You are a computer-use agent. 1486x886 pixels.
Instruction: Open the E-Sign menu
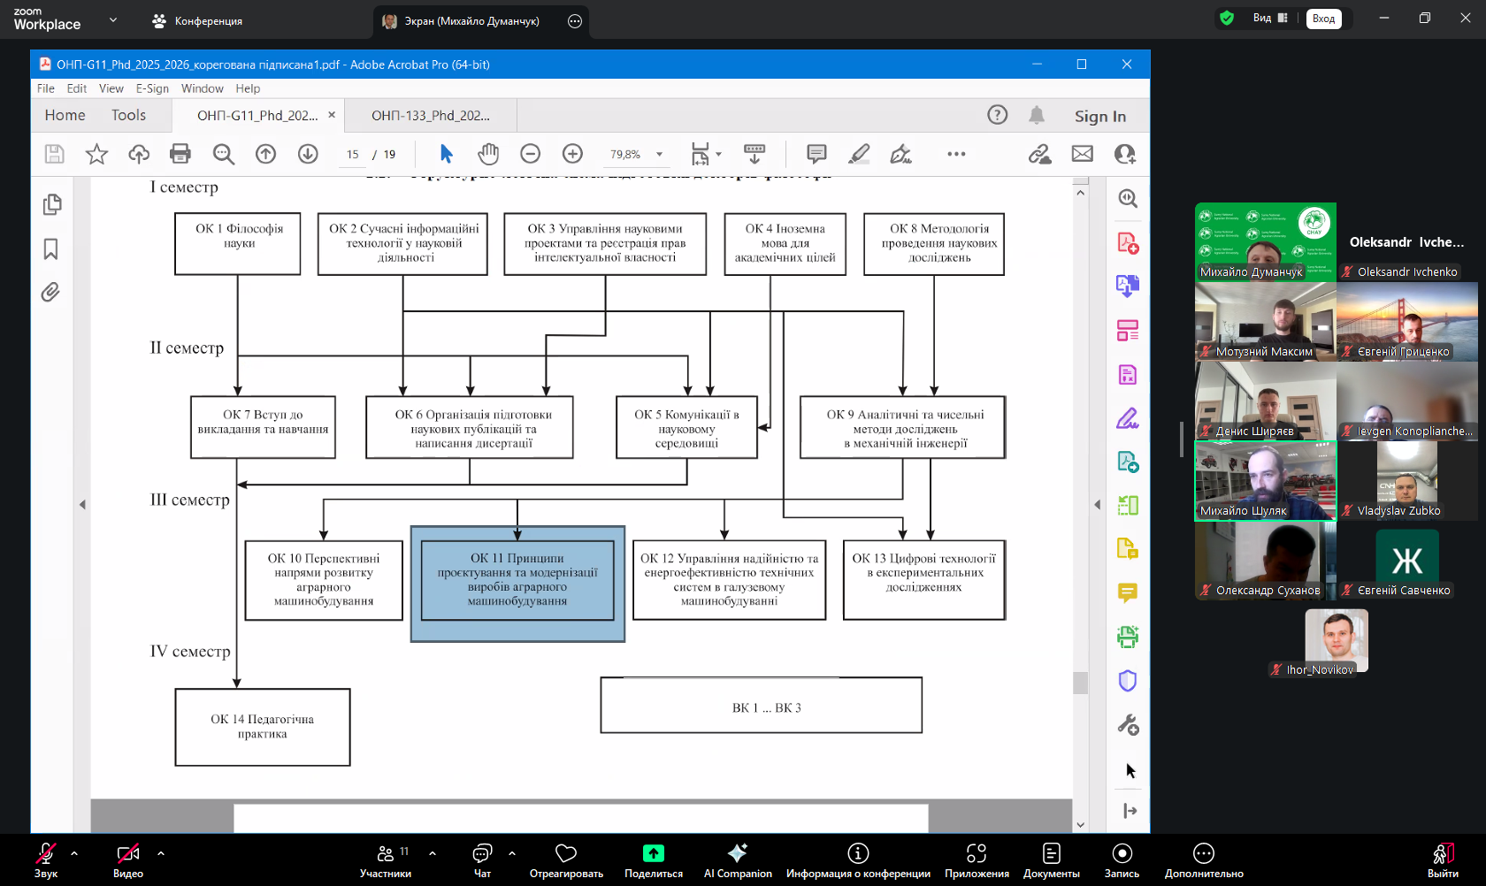[x=152, y=88]
